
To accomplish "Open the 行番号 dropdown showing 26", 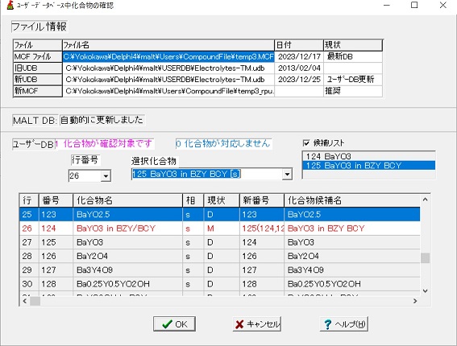I will point(106,176).
